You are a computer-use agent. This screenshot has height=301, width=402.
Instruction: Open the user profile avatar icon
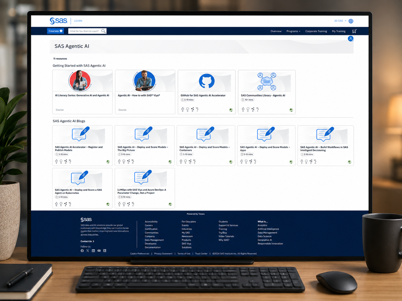coord(351,39)
